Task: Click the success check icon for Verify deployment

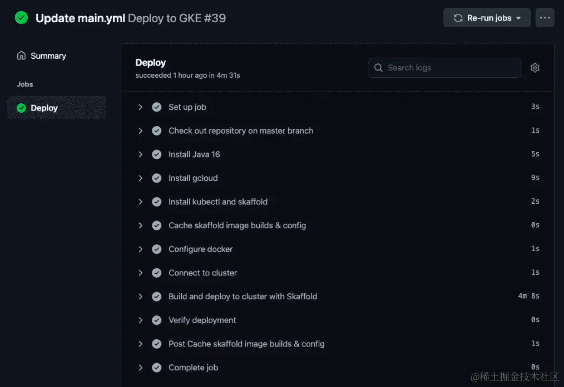Action: [157, 320]
